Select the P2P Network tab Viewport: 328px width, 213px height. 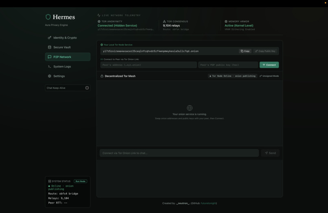(x=68, y=57)
